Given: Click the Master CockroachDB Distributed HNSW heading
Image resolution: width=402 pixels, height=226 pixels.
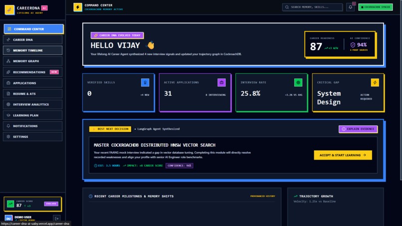Looking at the screenshot, I should pos(155,145).
